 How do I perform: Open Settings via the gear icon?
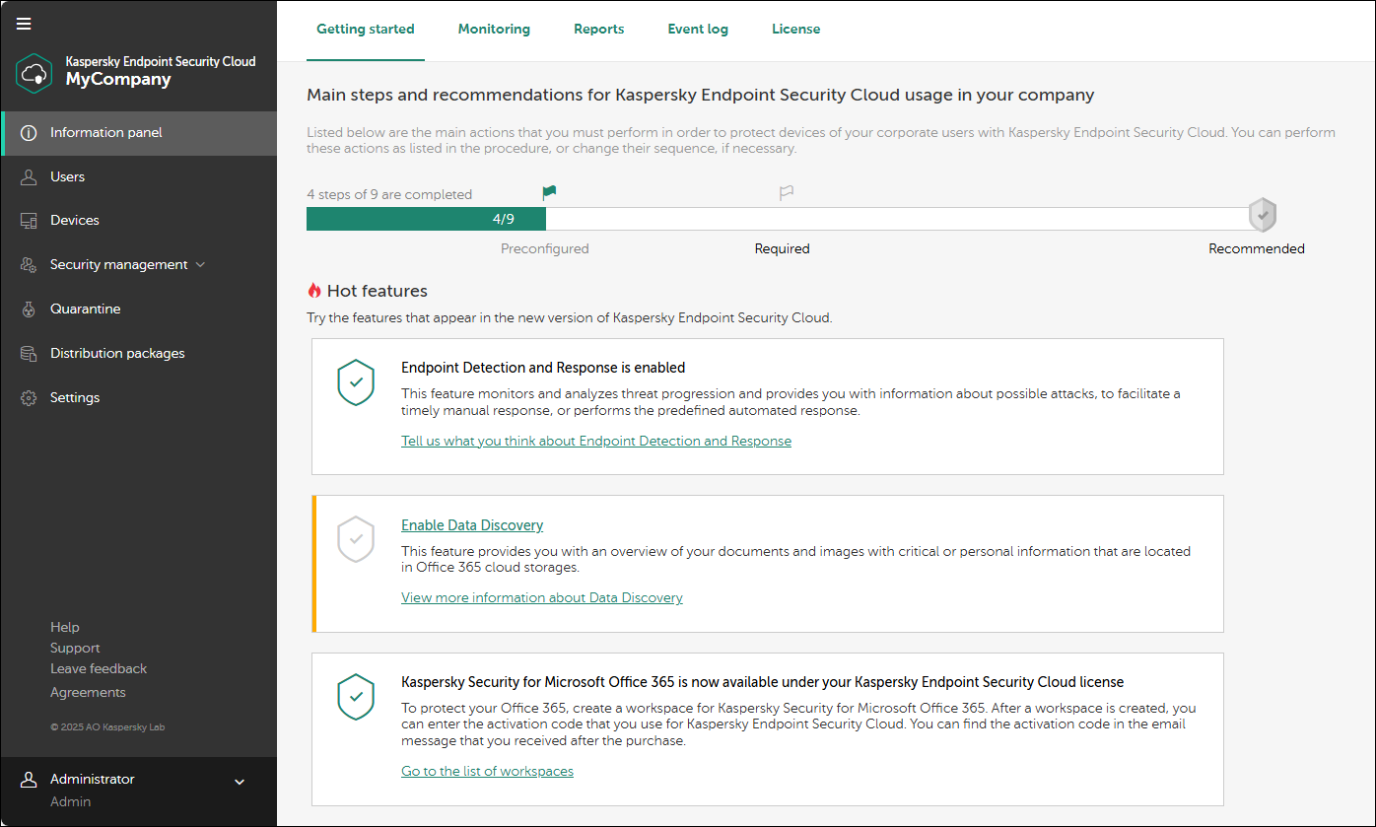tap(29, 398)
